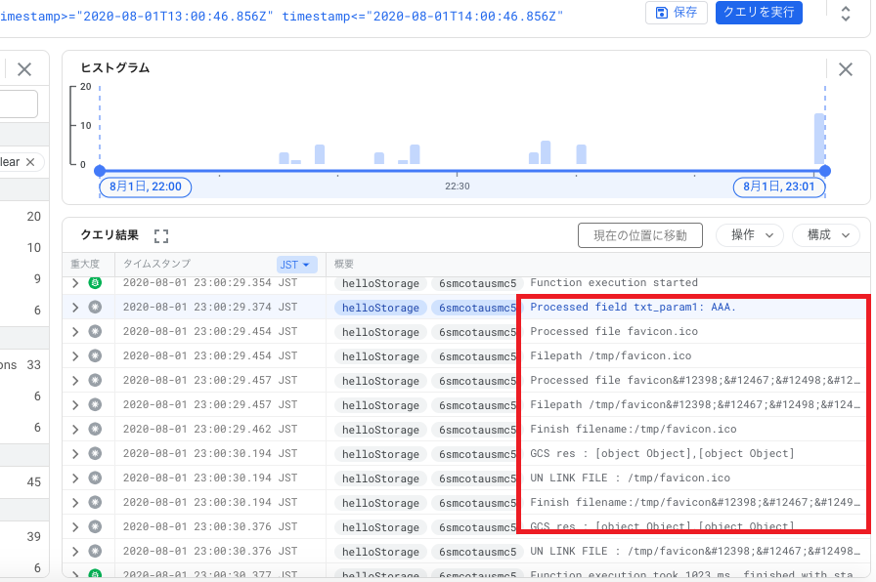Click the histogram's left range slider handle
876x582 pixels.
tap(99, 171)
